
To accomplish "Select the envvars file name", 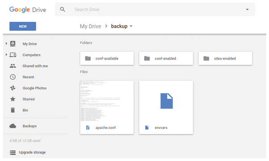I will (x=161, y=127).
